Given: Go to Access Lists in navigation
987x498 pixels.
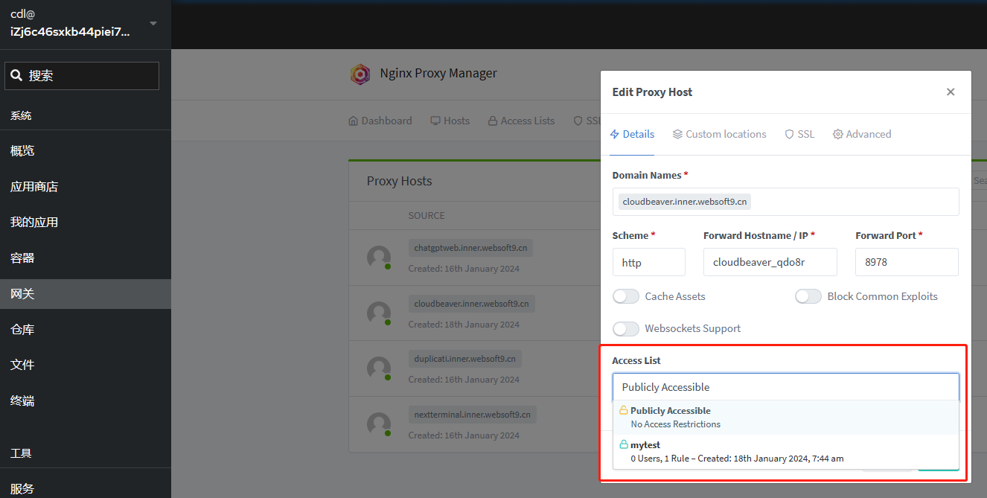Looking at the screenshot, I should 521,121.
